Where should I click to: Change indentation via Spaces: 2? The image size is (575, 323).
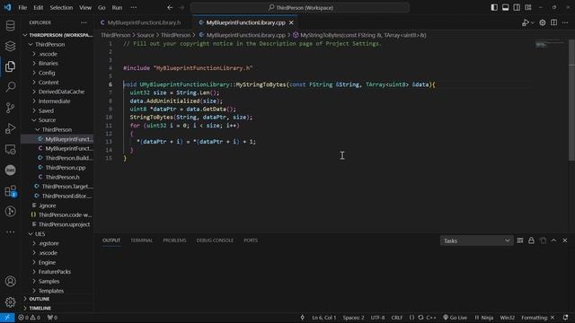(x=353, y=318)
